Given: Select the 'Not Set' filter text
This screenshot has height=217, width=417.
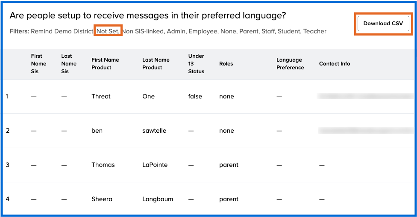Looking at the screenshot, I should (108, 31).
